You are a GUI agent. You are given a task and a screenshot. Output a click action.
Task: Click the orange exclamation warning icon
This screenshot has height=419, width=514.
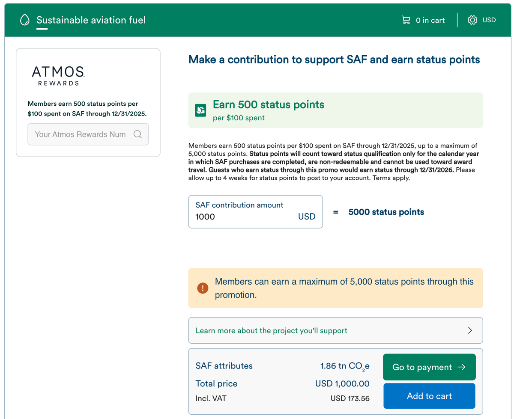tap(202, 288)
